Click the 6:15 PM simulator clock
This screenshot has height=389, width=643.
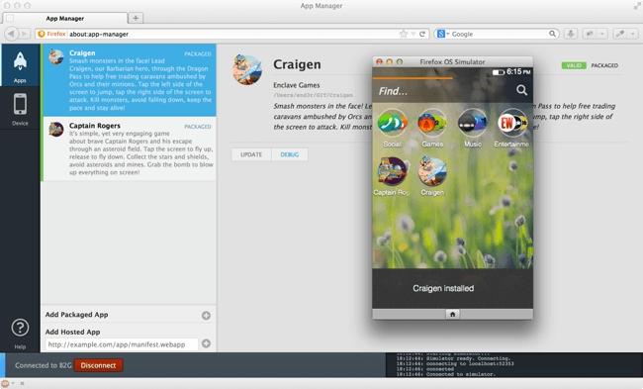tap(518, 71)
